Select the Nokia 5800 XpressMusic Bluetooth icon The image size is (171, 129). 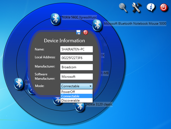coord(55,19)
